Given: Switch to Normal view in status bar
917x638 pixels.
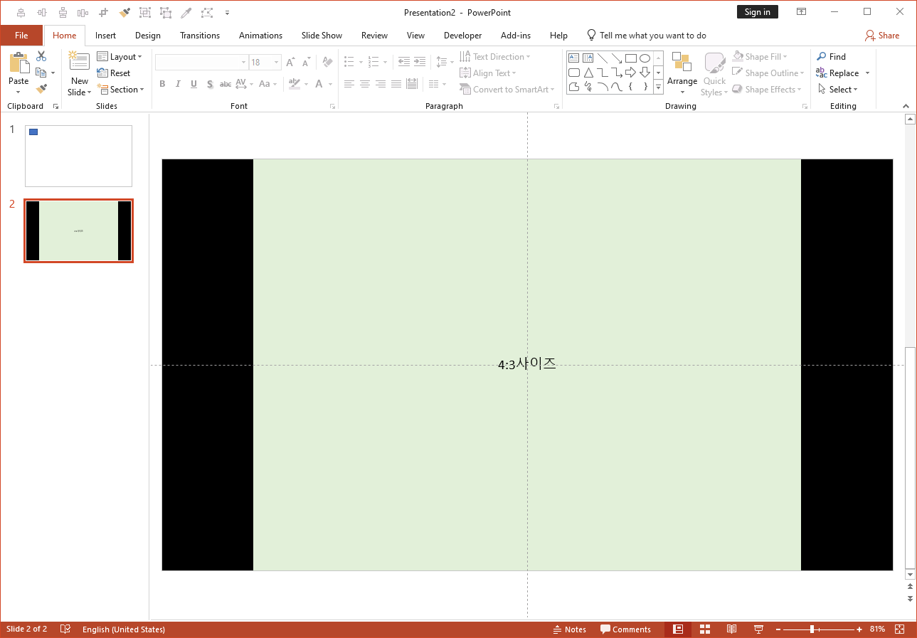Looking at the screenshot, I should point(678,629).
